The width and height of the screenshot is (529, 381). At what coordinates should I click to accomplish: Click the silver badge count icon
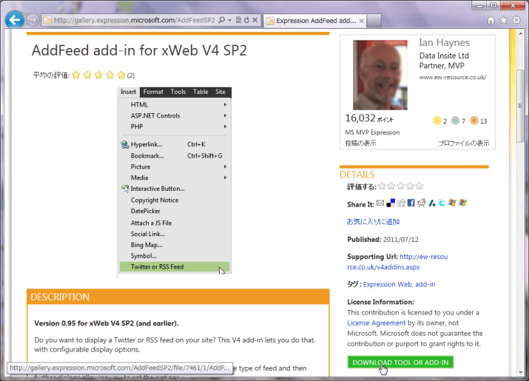(x=455, y=121)
